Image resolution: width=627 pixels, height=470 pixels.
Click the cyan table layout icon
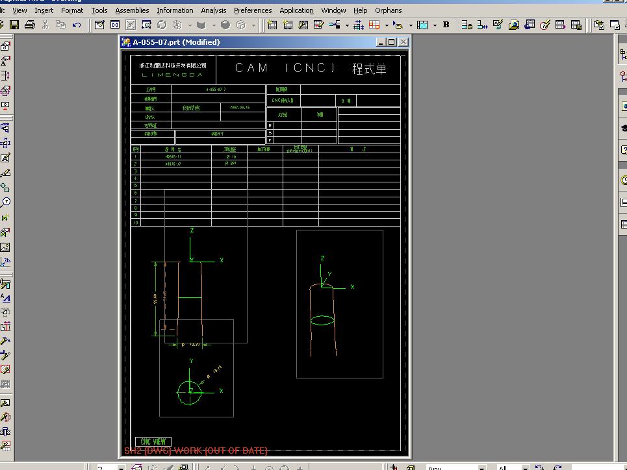pos(422,25)
